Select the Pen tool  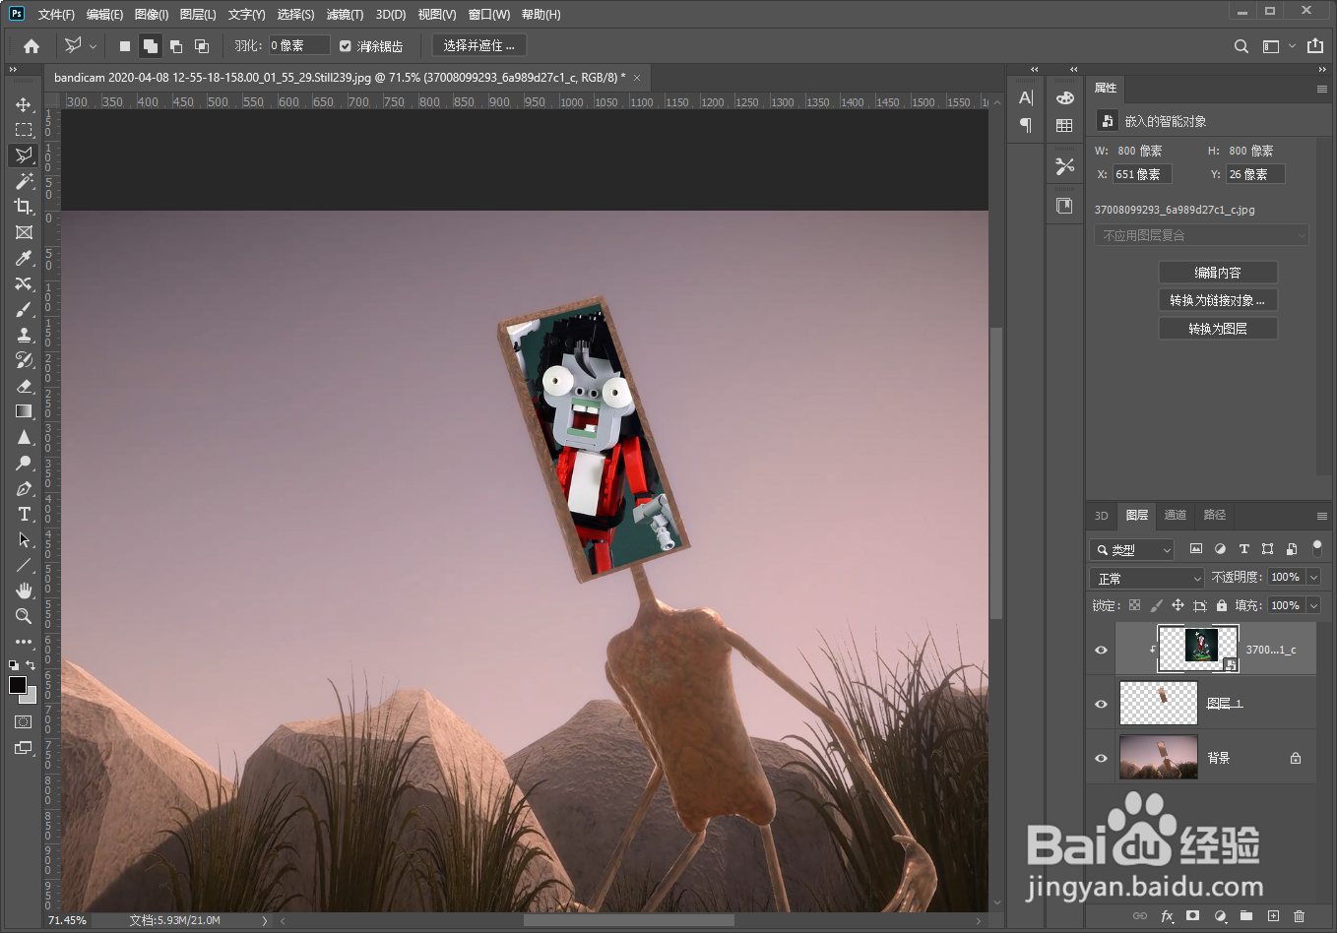pyautogui.click(x=24, y=488)
